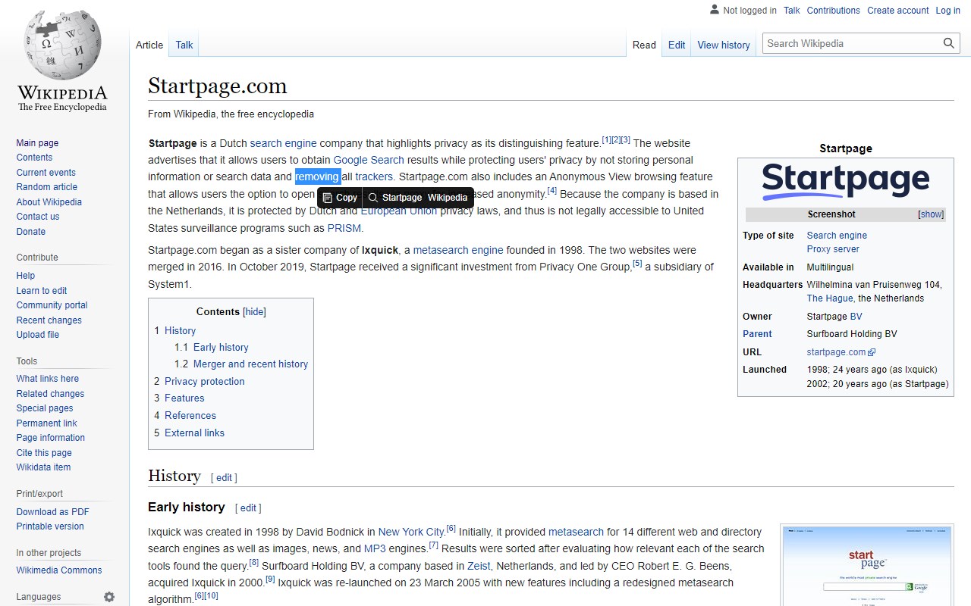
Task: Open Wikimedia Commons link
Action: click(59, 570)
